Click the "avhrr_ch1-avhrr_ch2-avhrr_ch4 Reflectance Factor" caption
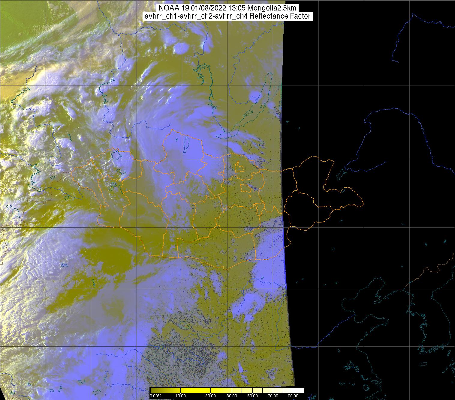This screenshot has width=455, height=400. [x=227, y=16]
